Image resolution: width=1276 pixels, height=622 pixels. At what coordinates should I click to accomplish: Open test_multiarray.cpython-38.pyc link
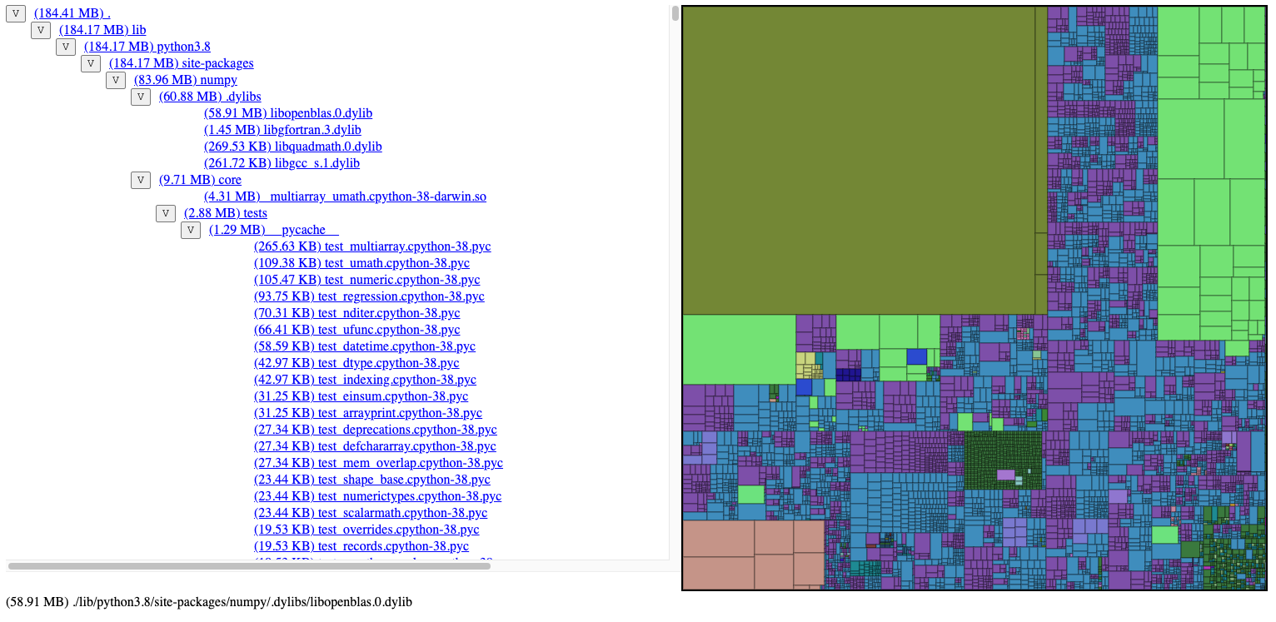pyautogui.click(x=372, y=246)
